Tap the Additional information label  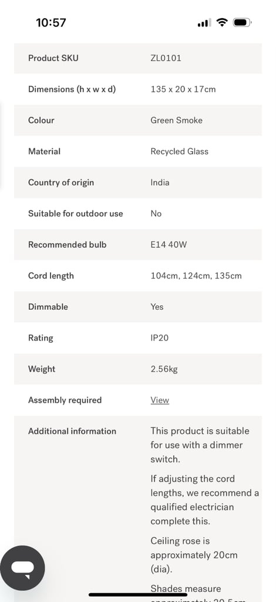tap(72, 431)
